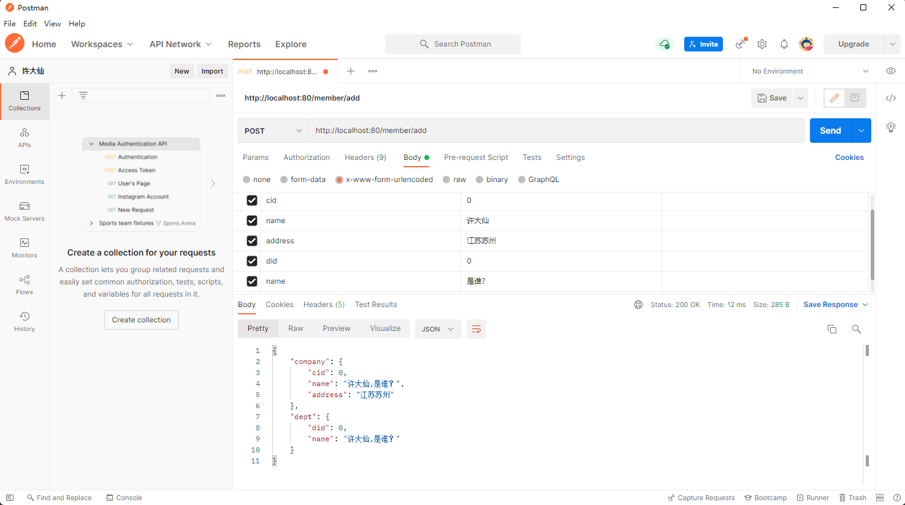Open the JSON format dropdown

[438, 329]
